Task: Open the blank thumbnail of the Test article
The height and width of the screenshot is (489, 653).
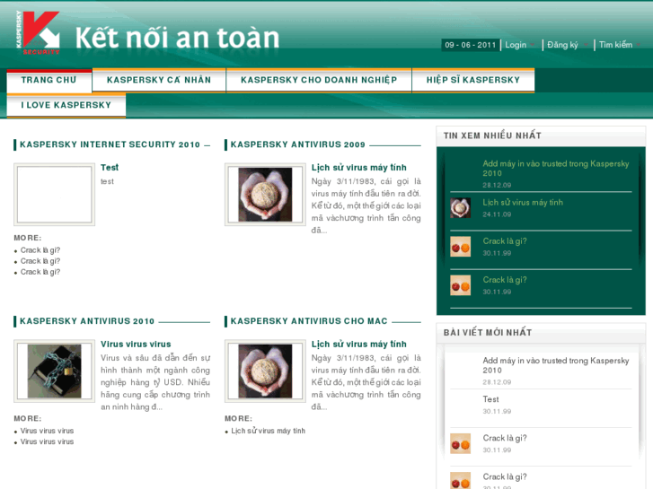Action: click(x=55, y=195)
